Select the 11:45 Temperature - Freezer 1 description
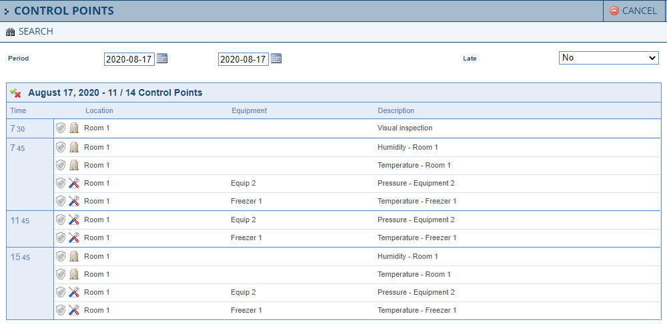 pyautogui.click(x=417, y=238)
